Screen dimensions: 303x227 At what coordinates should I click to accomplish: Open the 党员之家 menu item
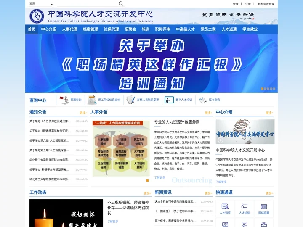click(x=208, y=29)
